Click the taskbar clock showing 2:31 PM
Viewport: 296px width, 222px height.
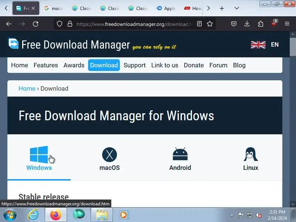point(277,215)
